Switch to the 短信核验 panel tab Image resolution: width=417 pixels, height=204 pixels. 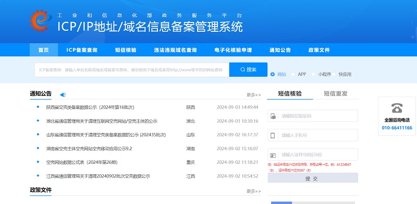[290, 93]
